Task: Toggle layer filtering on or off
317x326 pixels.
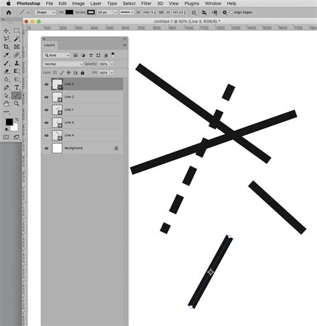Action: pos(113,55)
